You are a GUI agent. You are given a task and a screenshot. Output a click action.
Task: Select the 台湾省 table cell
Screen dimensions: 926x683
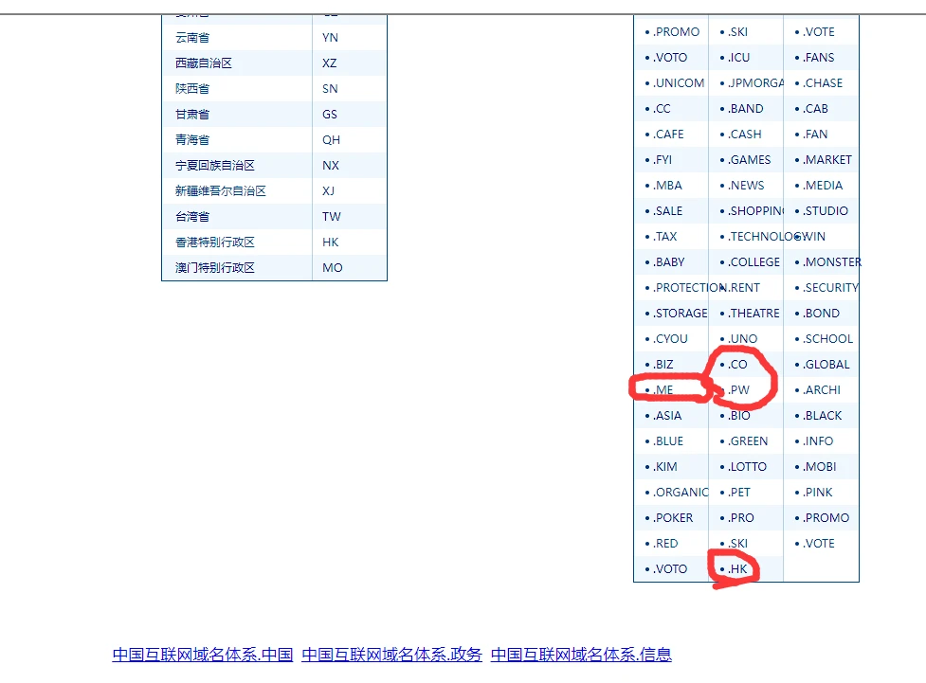[x=237, y=217]
